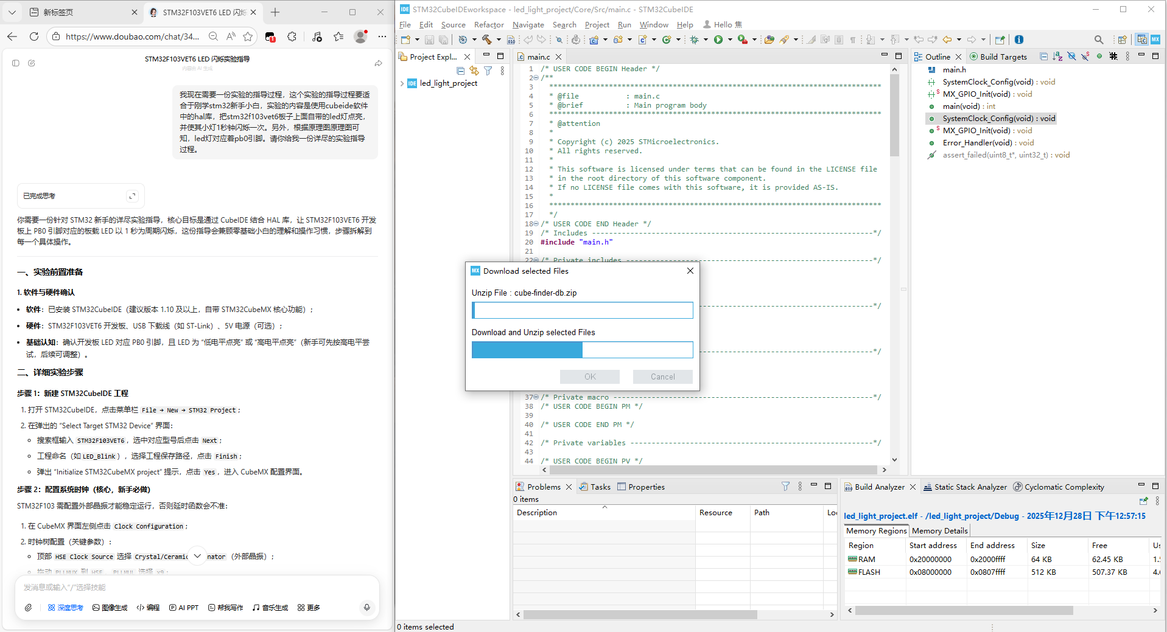Click the Pin Editor icon in IDE toolbar
Image resolution: width=1167 pixels, height=632 pixels.
tap(1000, 40)
